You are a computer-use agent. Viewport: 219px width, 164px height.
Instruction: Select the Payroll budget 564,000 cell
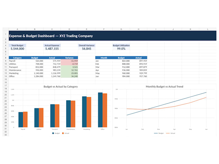(35, 61)
